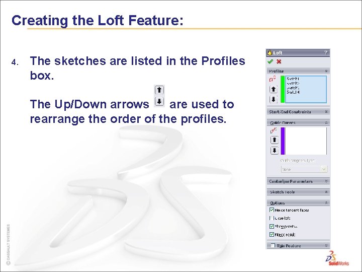
Task: Click the Loft feature icon in title bar
Action: 269,53
